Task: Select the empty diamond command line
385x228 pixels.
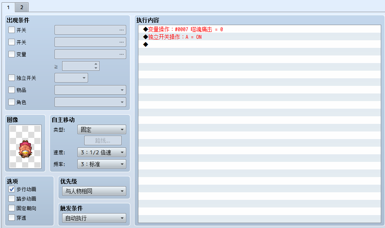Action: 260,44
